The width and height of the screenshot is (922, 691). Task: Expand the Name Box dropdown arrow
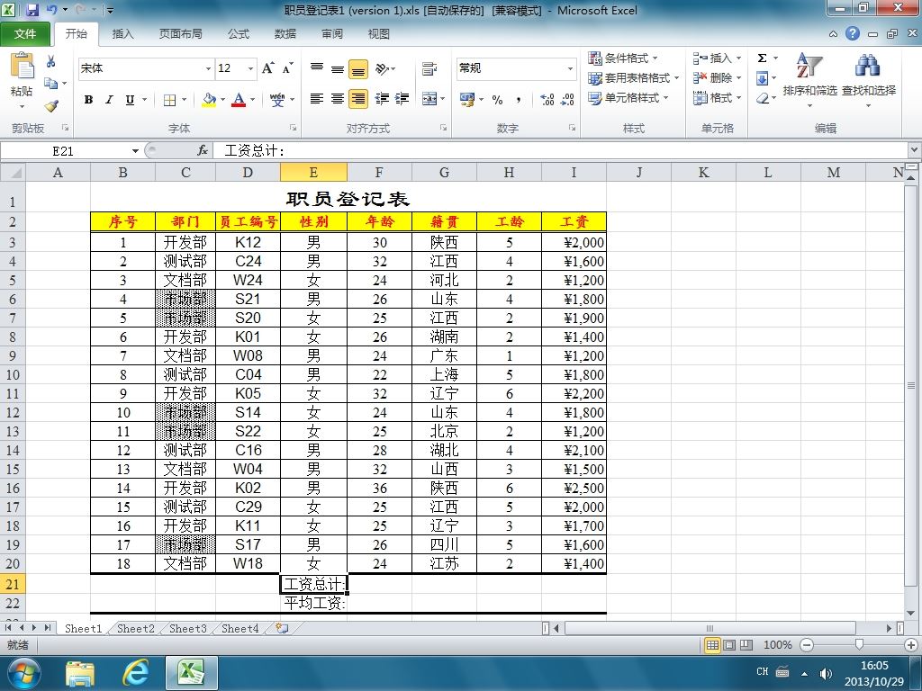click(x=135, y=151)
